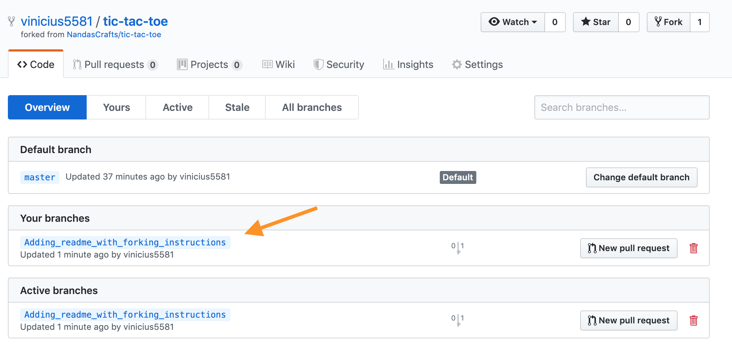The width and height of the screenshot is (732, 362).
Task: Star the repository
Action: [x=596, y=22]
